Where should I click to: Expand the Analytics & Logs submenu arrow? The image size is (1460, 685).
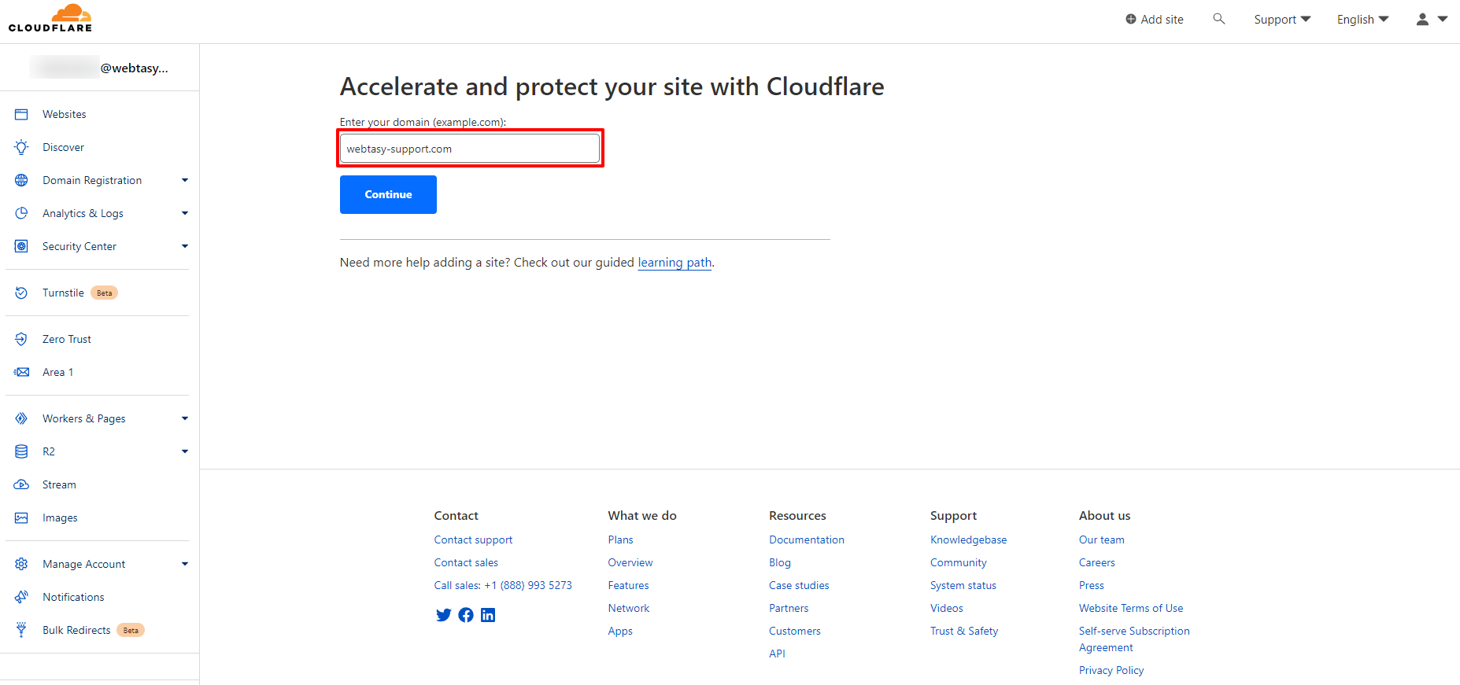[185, 213]
